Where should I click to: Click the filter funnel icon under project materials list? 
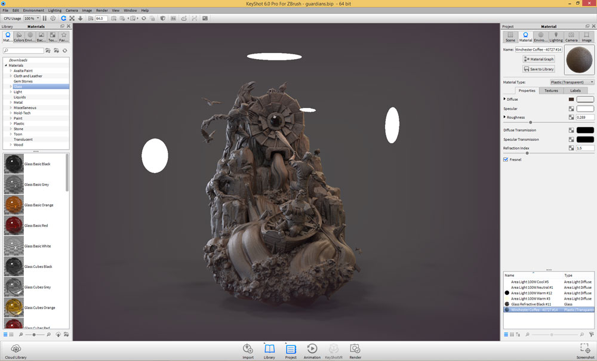591,334
